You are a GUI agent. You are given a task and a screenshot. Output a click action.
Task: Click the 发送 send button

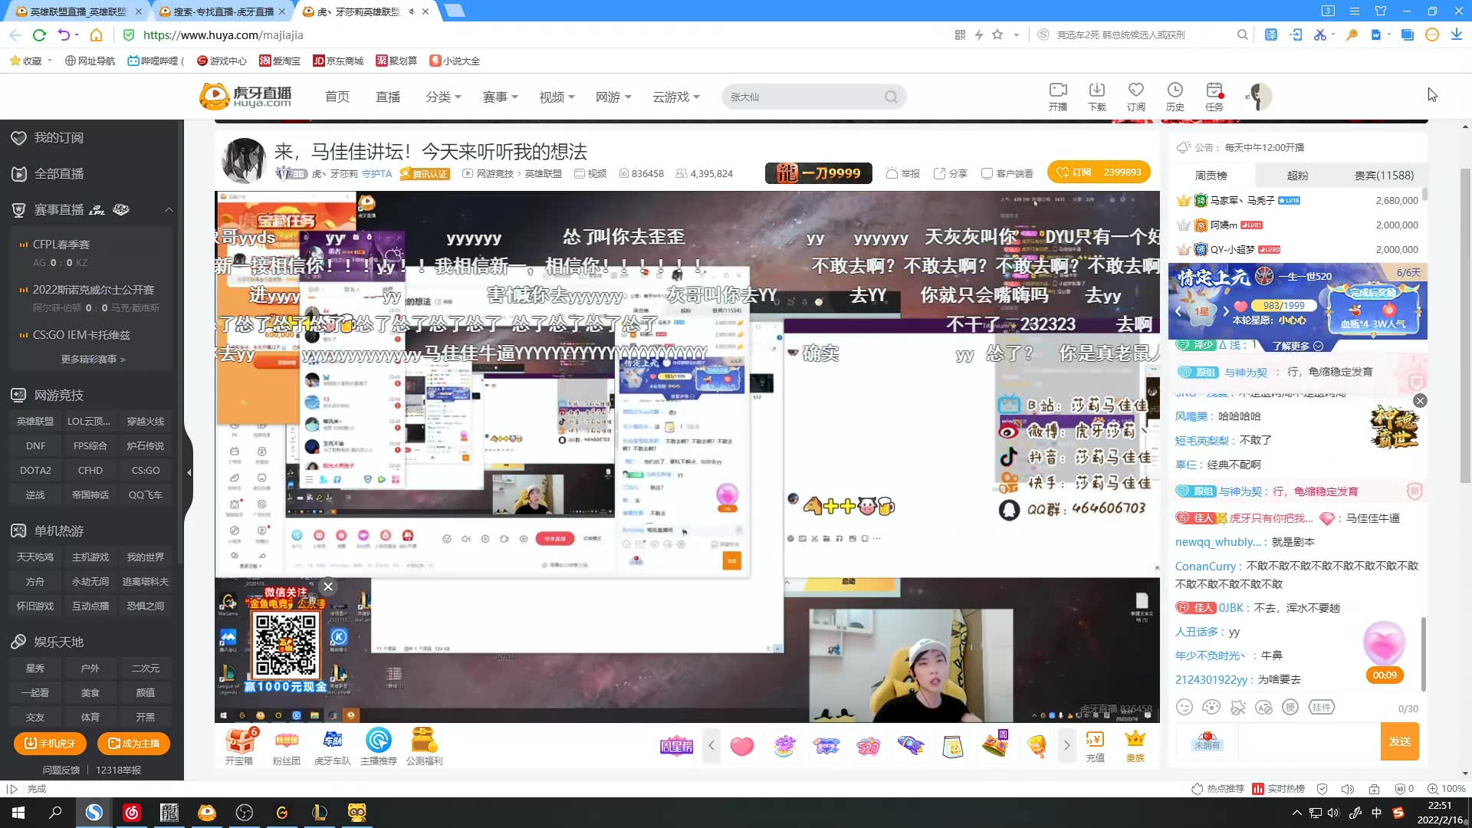click(x=1400, y=741)
